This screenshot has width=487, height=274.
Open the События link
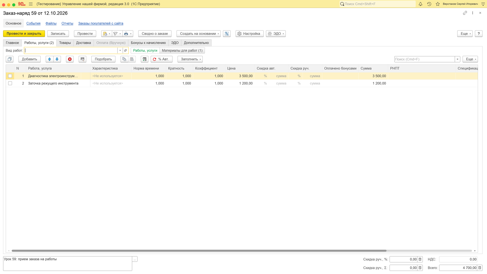click(x=33, y=23)
